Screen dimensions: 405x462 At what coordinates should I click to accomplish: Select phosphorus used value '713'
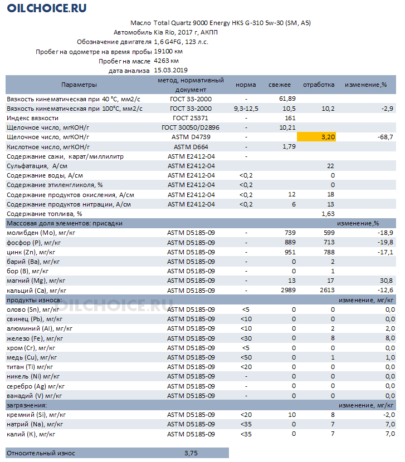point(329,242)
